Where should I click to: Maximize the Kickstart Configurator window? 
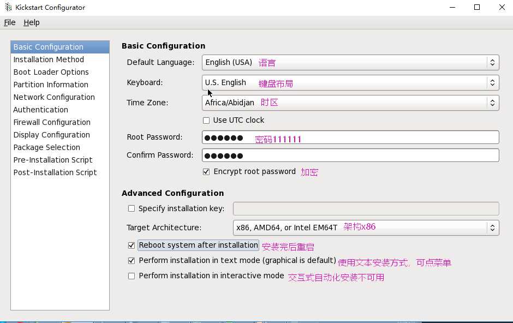pyautogui.click(x=477, y=7)
